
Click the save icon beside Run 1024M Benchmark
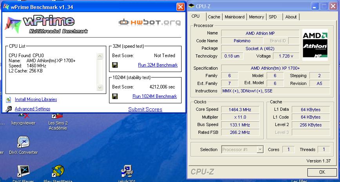click(115, 96)
